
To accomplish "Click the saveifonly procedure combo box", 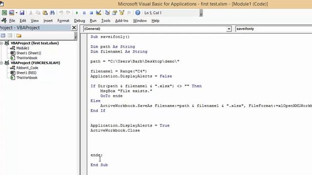I will click(273, 29).
